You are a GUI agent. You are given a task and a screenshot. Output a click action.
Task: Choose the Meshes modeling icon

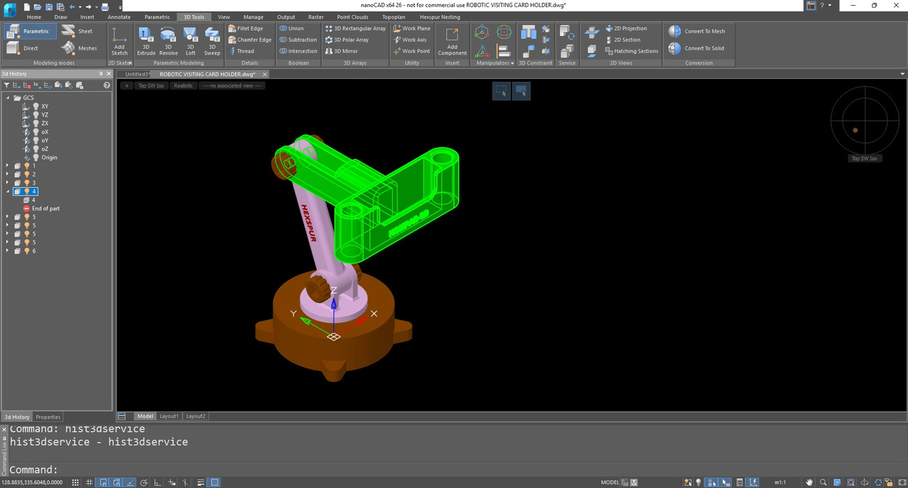[68, 48]
